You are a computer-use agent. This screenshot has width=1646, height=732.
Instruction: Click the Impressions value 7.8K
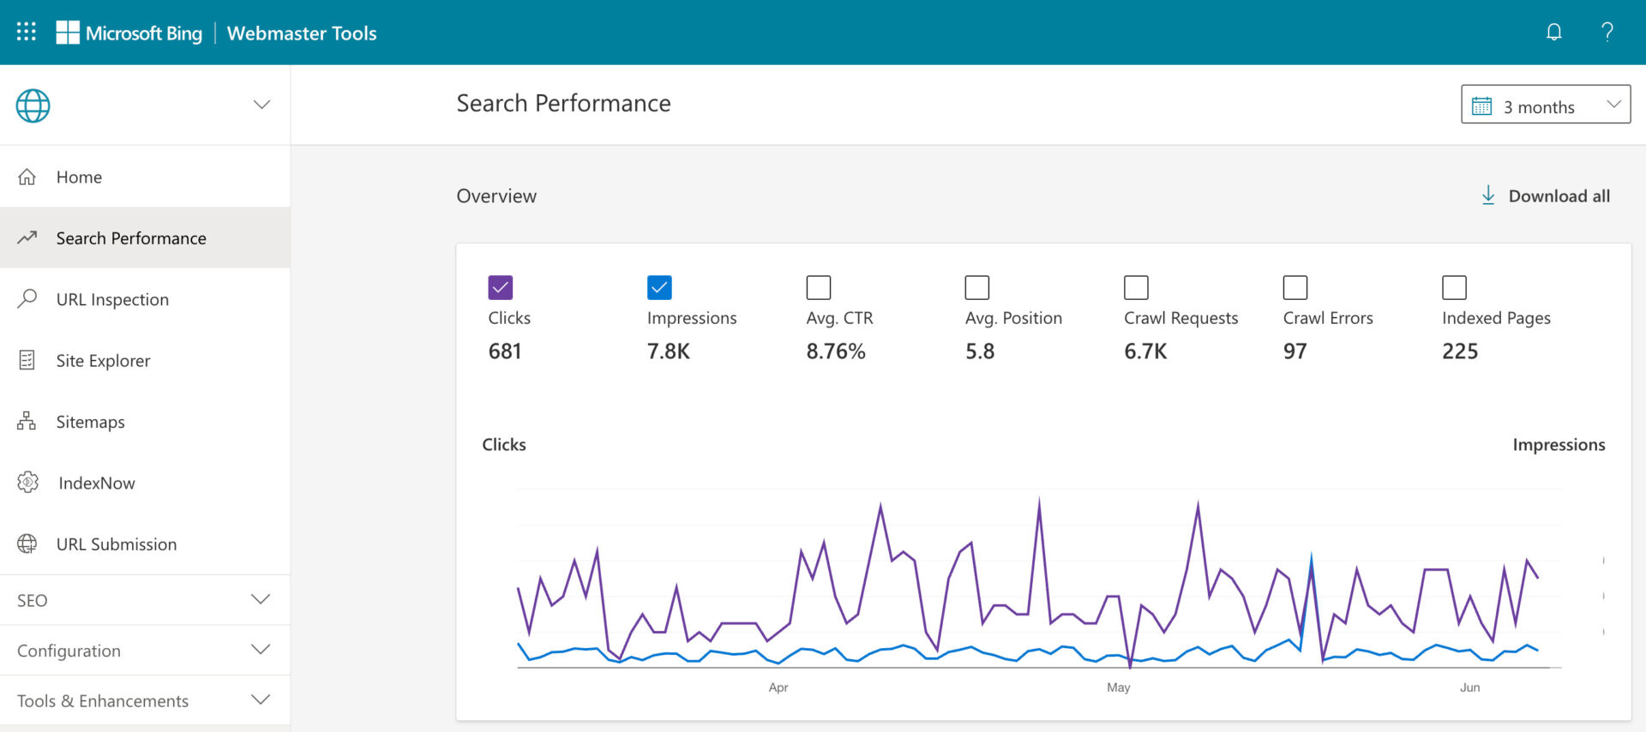click(669, 351)
